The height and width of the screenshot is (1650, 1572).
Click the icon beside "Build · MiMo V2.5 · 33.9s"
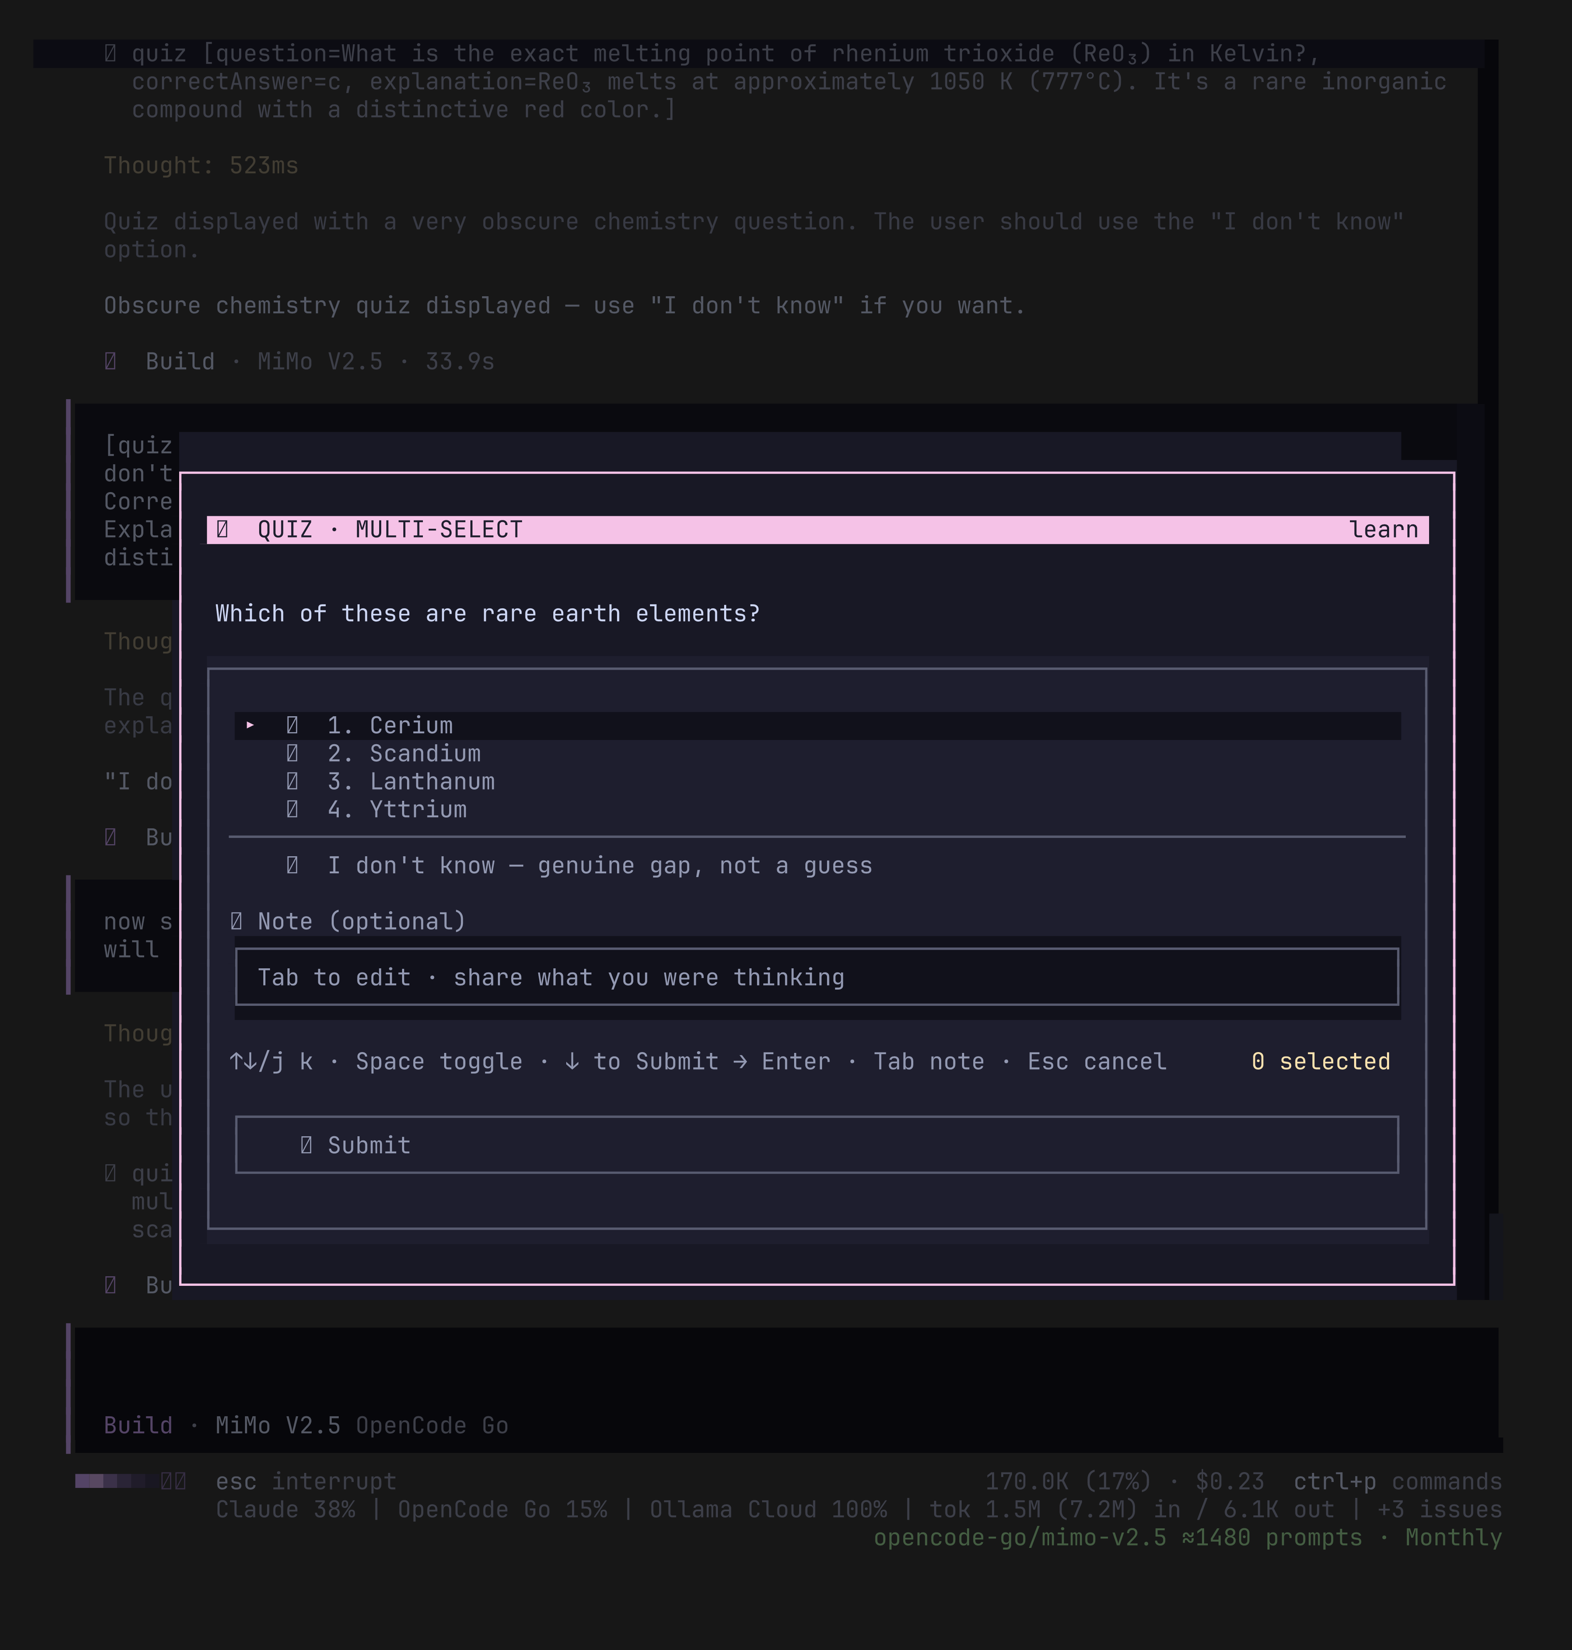(x=110, y=362)
